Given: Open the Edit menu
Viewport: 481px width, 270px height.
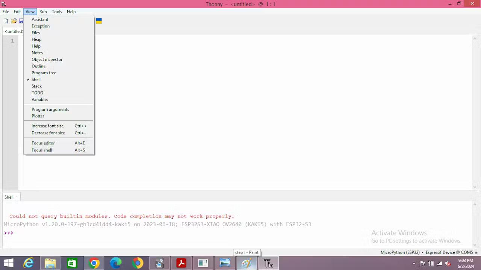Looking at the screenshot, I should tap(17, 12).
